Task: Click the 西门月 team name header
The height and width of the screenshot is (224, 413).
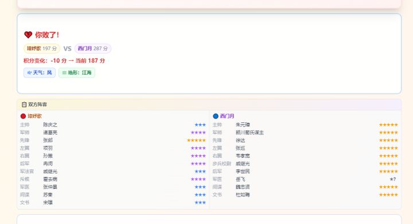Action: point(227,116)
